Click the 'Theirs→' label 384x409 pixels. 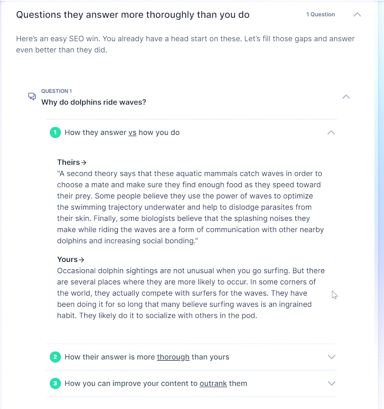pos(72,162)
